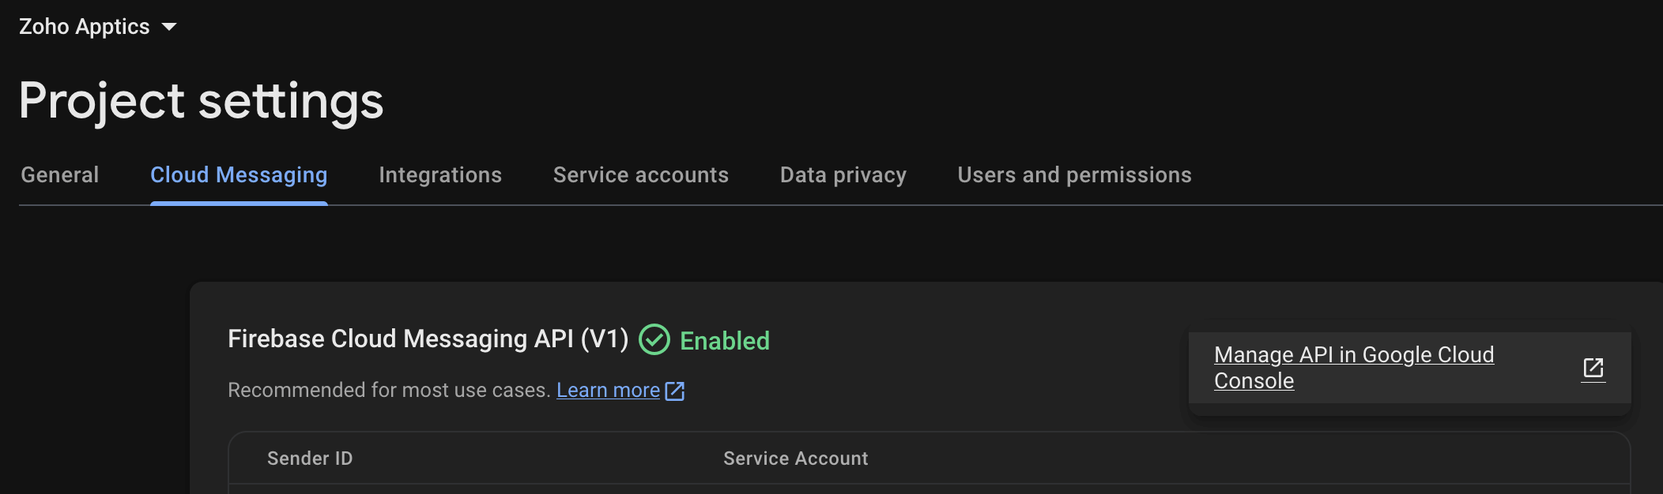Click the green Enabled checkmark icon

(x=654, y=340)
